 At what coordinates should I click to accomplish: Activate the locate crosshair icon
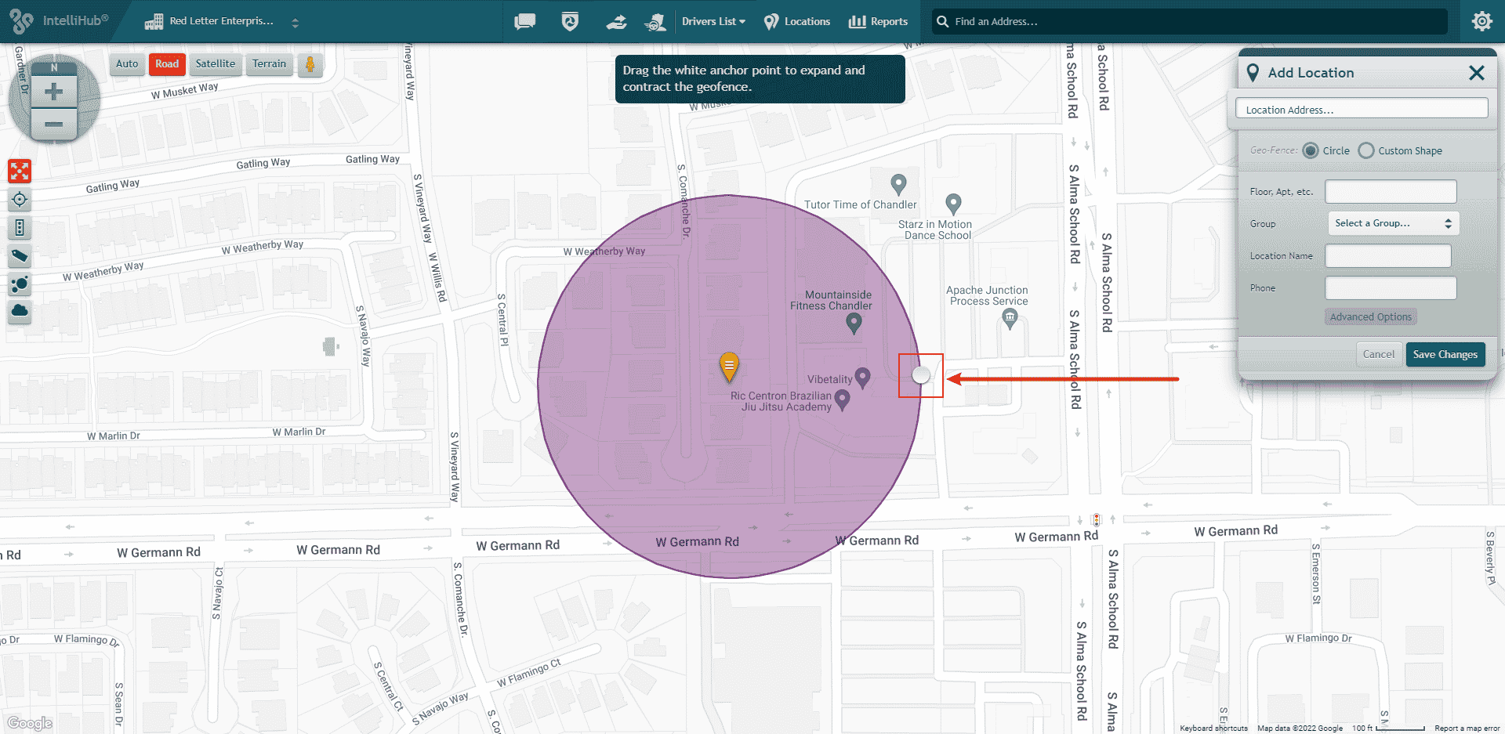click(20, 200)
